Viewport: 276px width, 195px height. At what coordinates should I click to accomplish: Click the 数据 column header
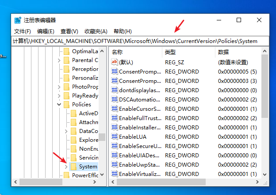[x=239, y=52]
